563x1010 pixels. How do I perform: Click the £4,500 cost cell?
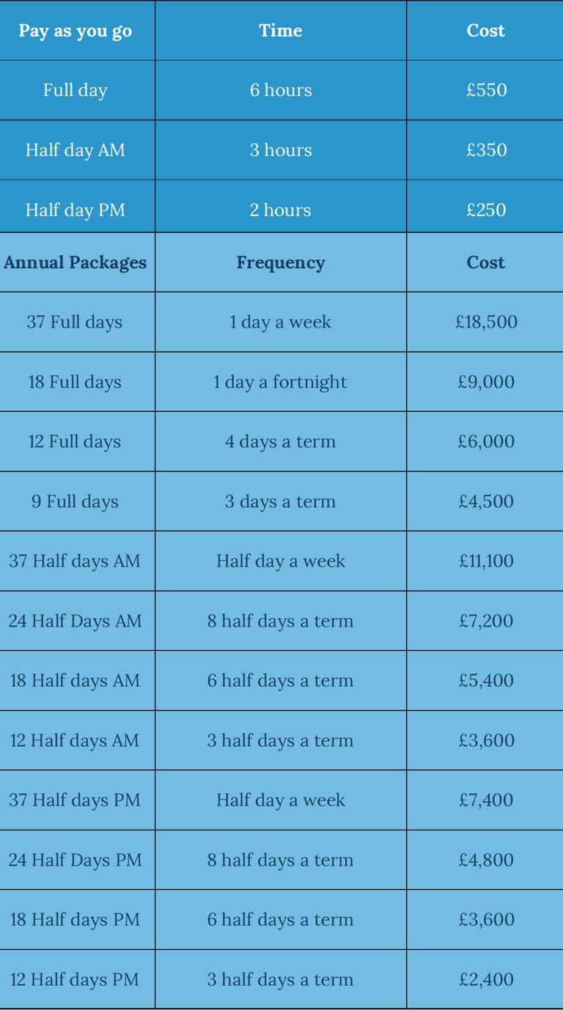[485, 501]
